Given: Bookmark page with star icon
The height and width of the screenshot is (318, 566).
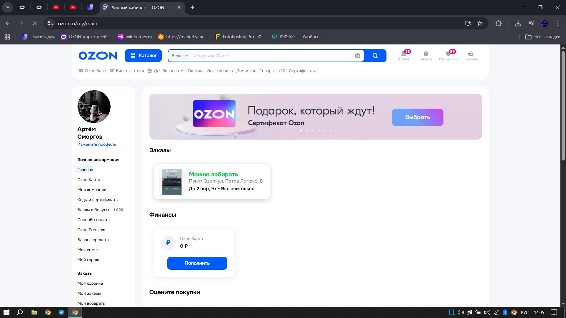Looking at the screenshot, I should tap(480, 24).
